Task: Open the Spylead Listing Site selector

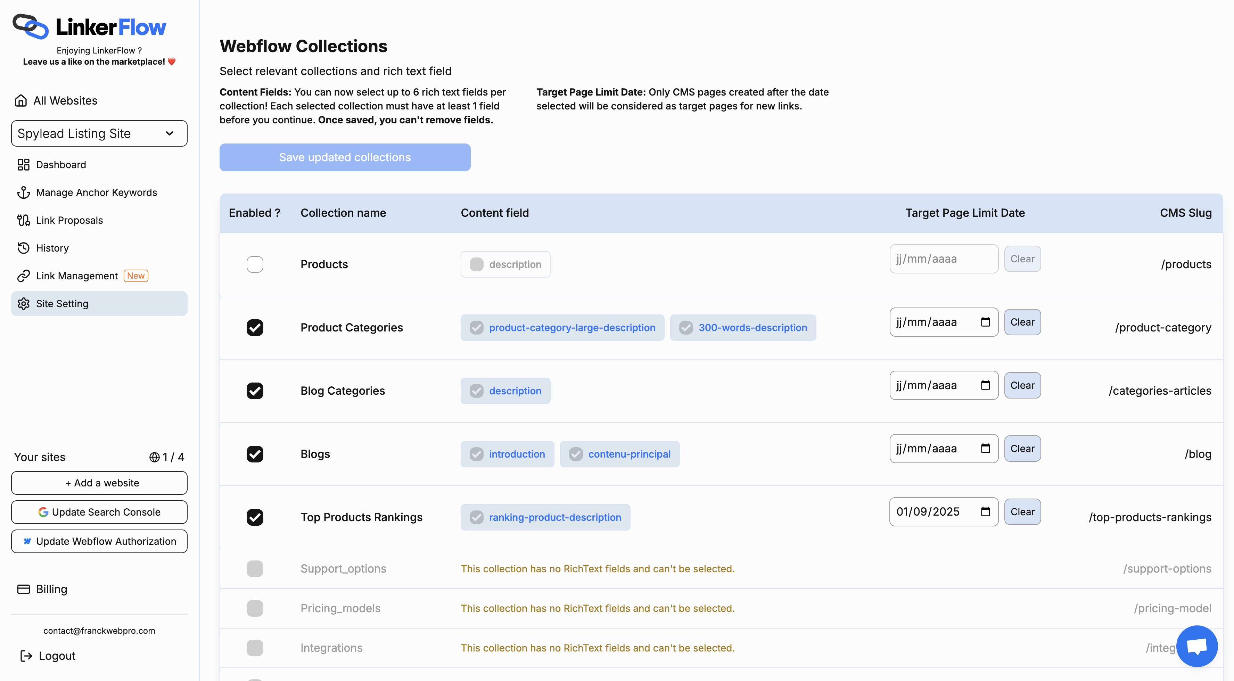Action: click(99, 133)
